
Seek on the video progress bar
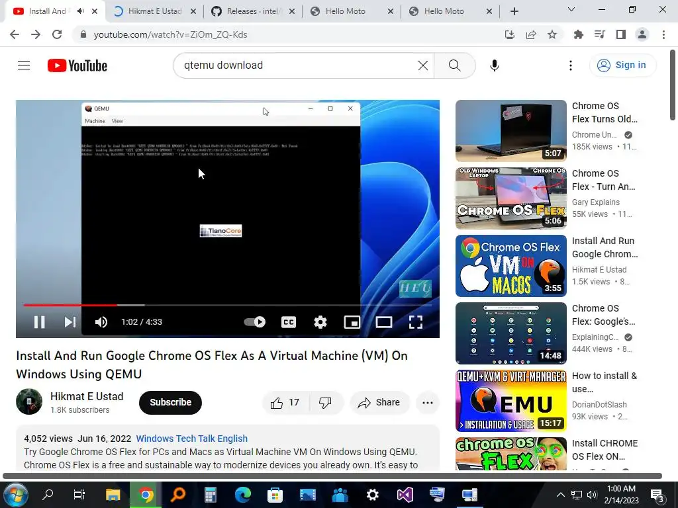point(228,305)
